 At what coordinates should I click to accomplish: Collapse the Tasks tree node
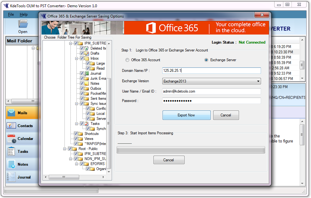(77, 124)
